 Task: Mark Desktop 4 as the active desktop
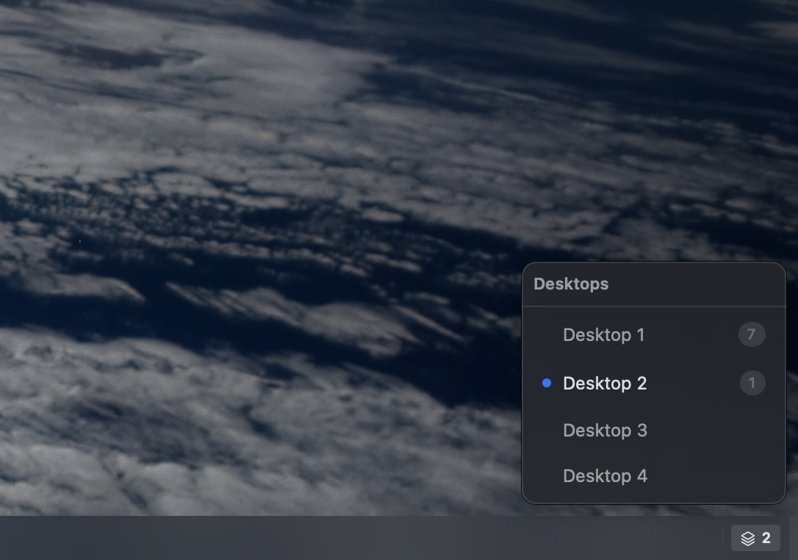coord(605,475)
